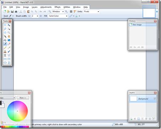Select the Ellipse Select tool
The image size is (161, 129).
5,33
